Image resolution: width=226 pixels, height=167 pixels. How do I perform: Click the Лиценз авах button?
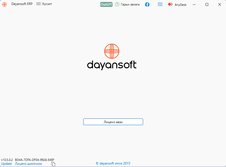[x=113, y=122]
